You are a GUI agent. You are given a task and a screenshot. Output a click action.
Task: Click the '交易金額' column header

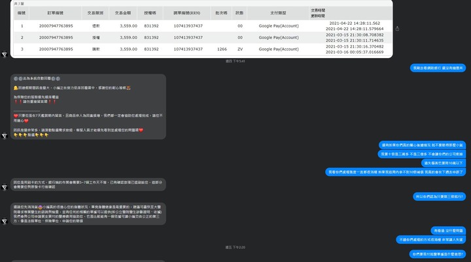point(123,13)
